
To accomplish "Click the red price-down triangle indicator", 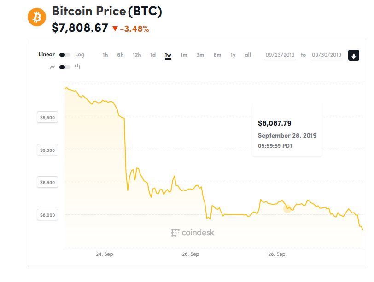I will click(115, 29).
